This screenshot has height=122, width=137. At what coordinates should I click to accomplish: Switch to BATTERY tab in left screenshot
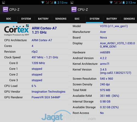click(x=43, y=19)
